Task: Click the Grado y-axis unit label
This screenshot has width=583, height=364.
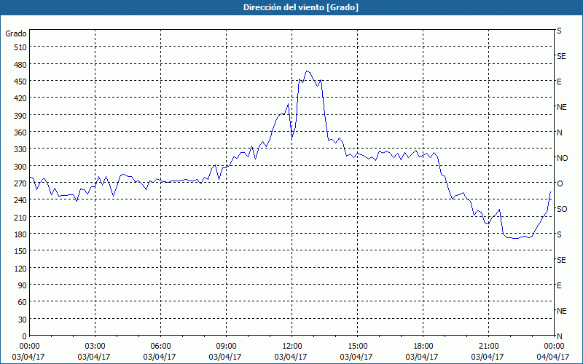Action: point(16,33)
